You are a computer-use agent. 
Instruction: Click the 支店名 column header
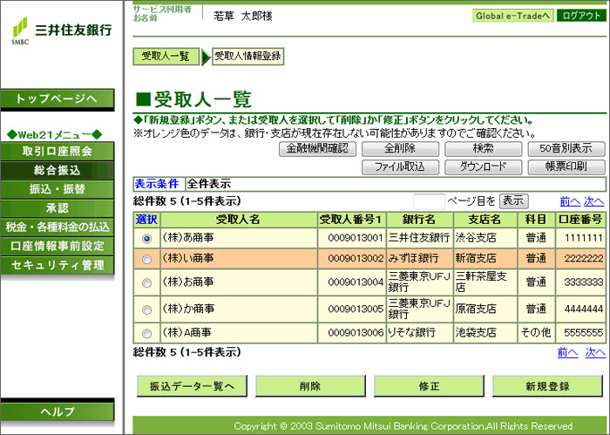coord(485,220)
